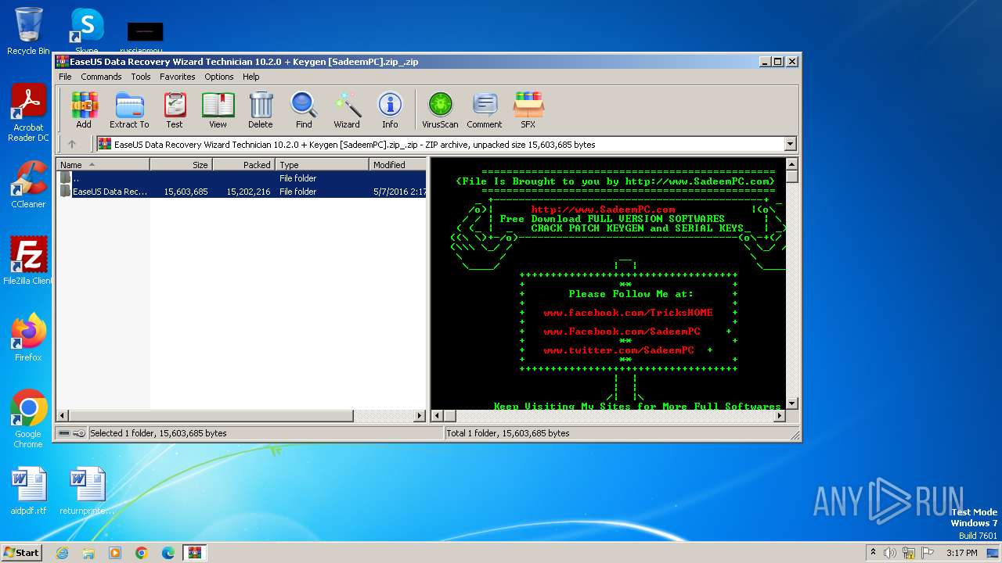This screenshot has width=1002, height=563.
Task: Open the Help menu
Action: (x=250, y=77)
